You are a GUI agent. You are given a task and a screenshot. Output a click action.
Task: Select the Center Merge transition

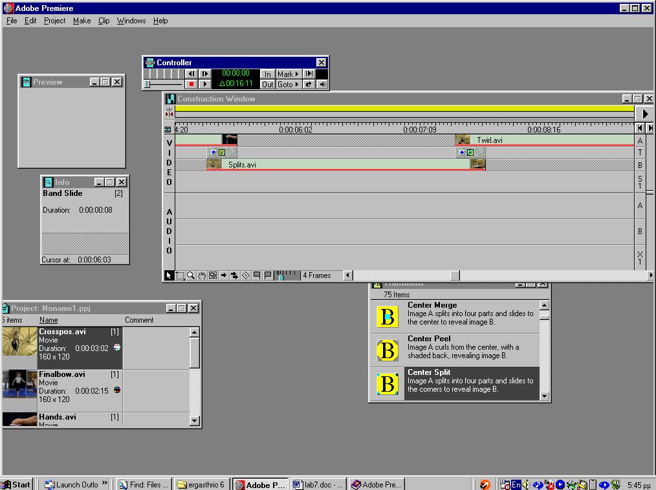pyautogui.click(x=455, y=316)
